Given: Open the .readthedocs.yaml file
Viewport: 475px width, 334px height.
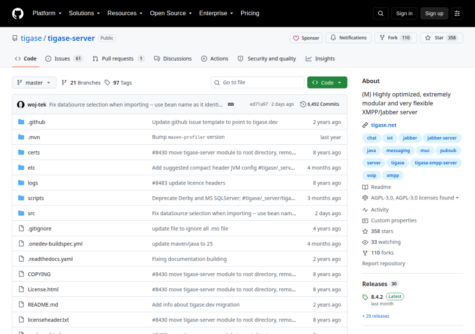Looking at the screenshot, I should (50, 259).
